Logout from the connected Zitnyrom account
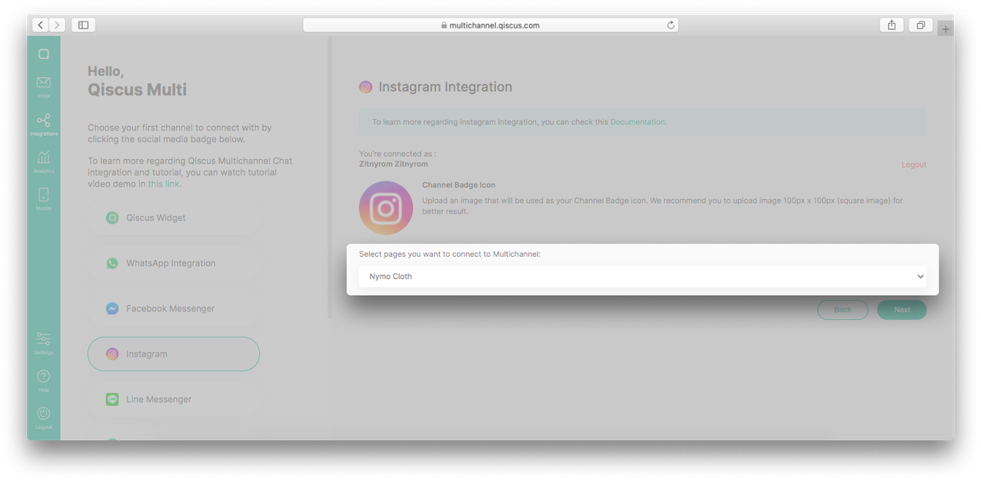 (913, 164)
